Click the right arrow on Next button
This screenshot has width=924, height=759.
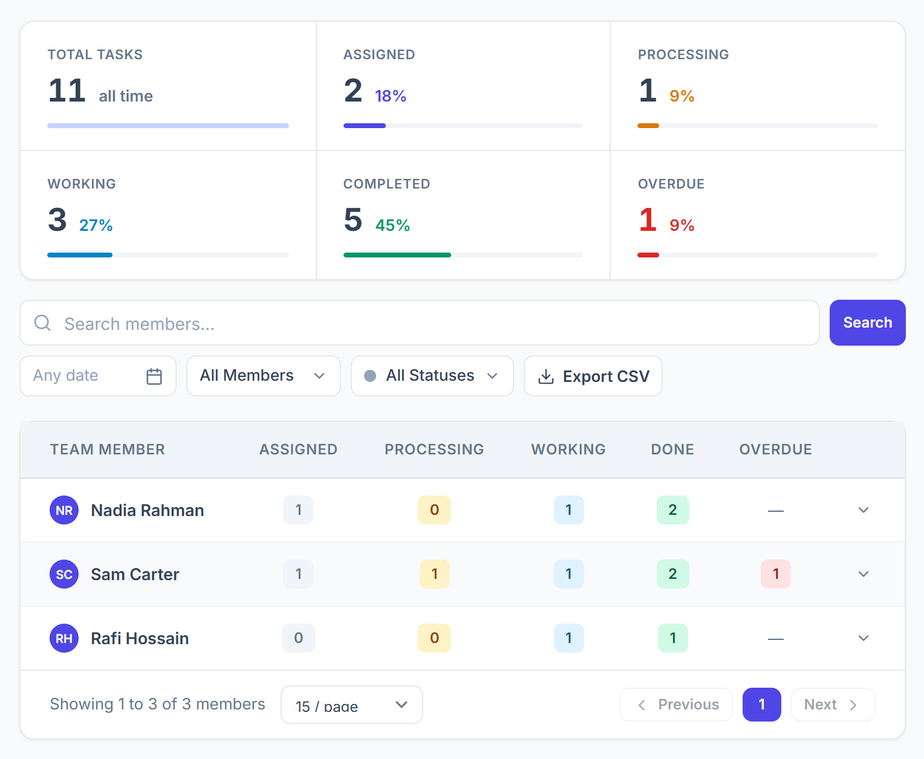tap(853, 705)
